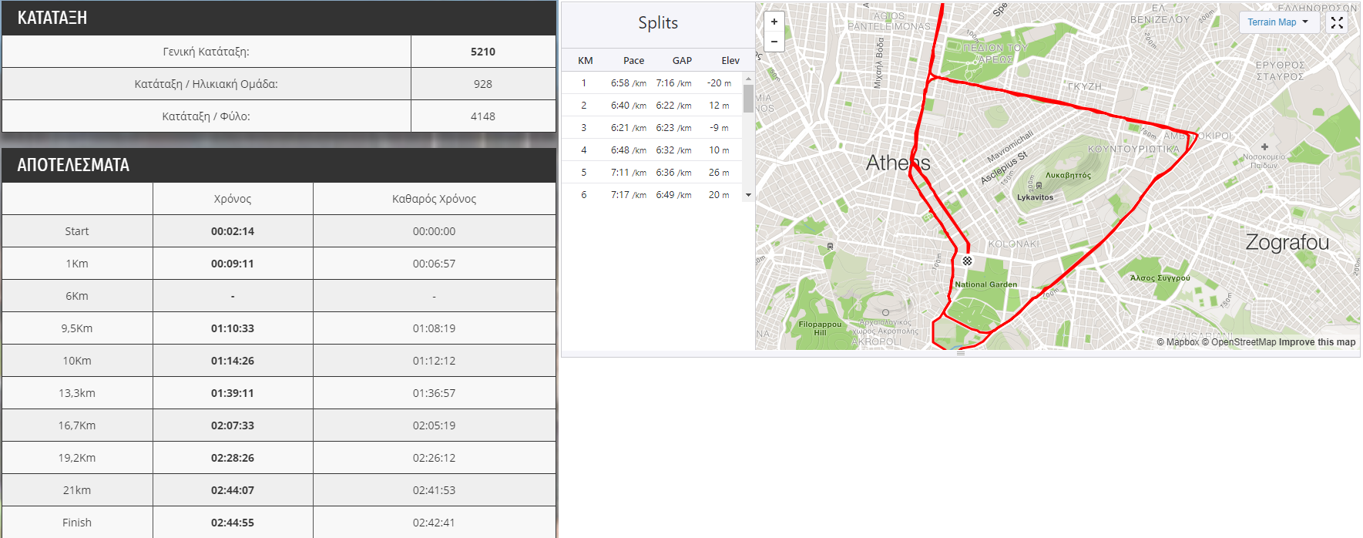Screen dimensions: 1363x538
Task: Open the OpenStreetMap attribution link
Action: 1239,342
